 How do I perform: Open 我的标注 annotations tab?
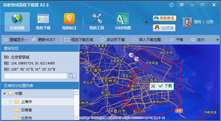(69, 22)
